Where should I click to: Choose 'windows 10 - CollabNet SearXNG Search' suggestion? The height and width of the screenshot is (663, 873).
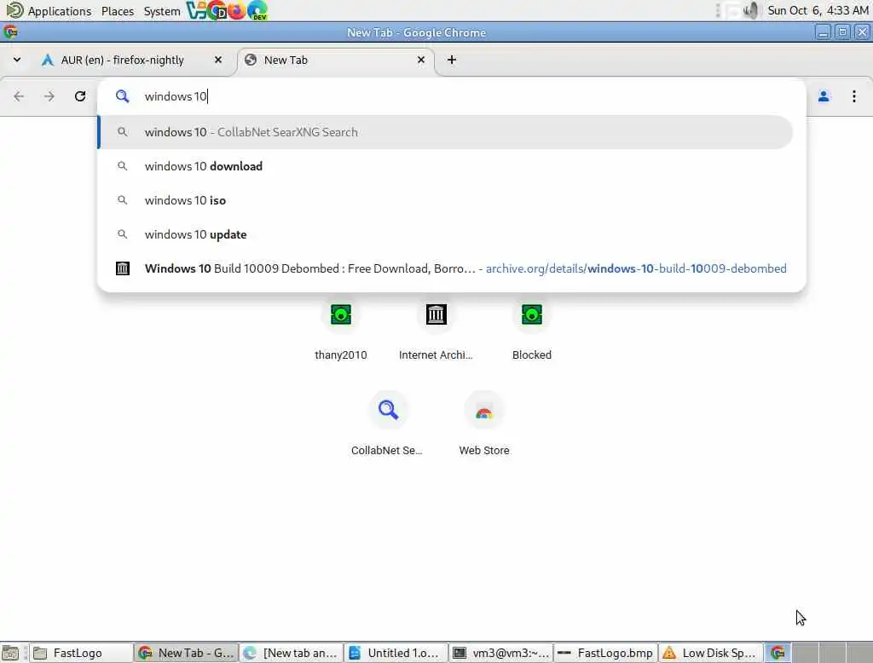(x=445, y=132)
